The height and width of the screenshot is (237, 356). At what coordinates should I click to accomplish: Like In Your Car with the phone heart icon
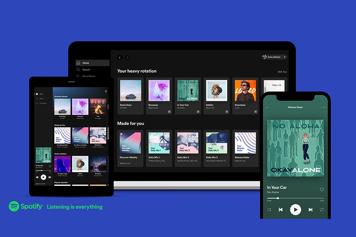point(322,190)
